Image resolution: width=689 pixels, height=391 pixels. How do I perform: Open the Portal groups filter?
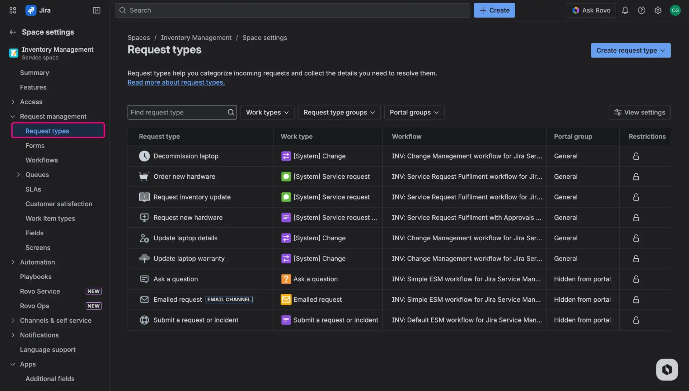[x=414, y=112]
